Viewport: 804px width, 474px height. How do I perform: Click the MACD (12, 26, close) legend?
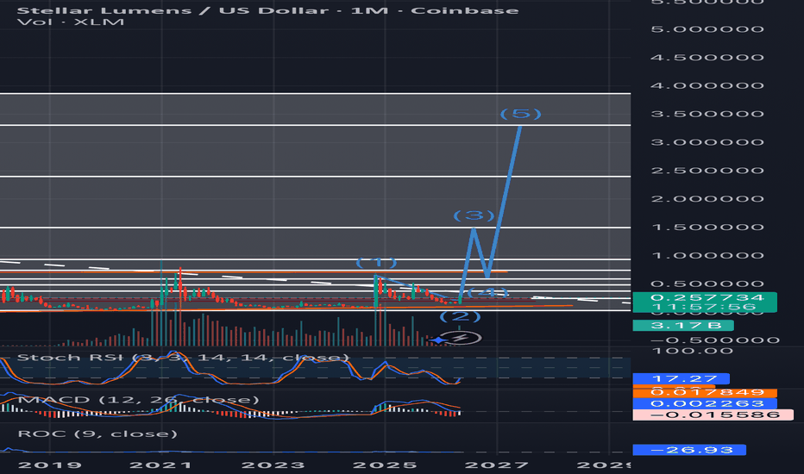tap(137, 400)
